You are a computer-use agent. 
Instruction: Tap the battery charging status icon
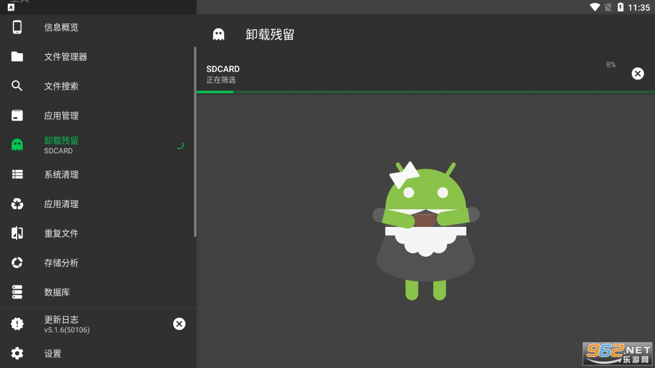pos(620,7)
